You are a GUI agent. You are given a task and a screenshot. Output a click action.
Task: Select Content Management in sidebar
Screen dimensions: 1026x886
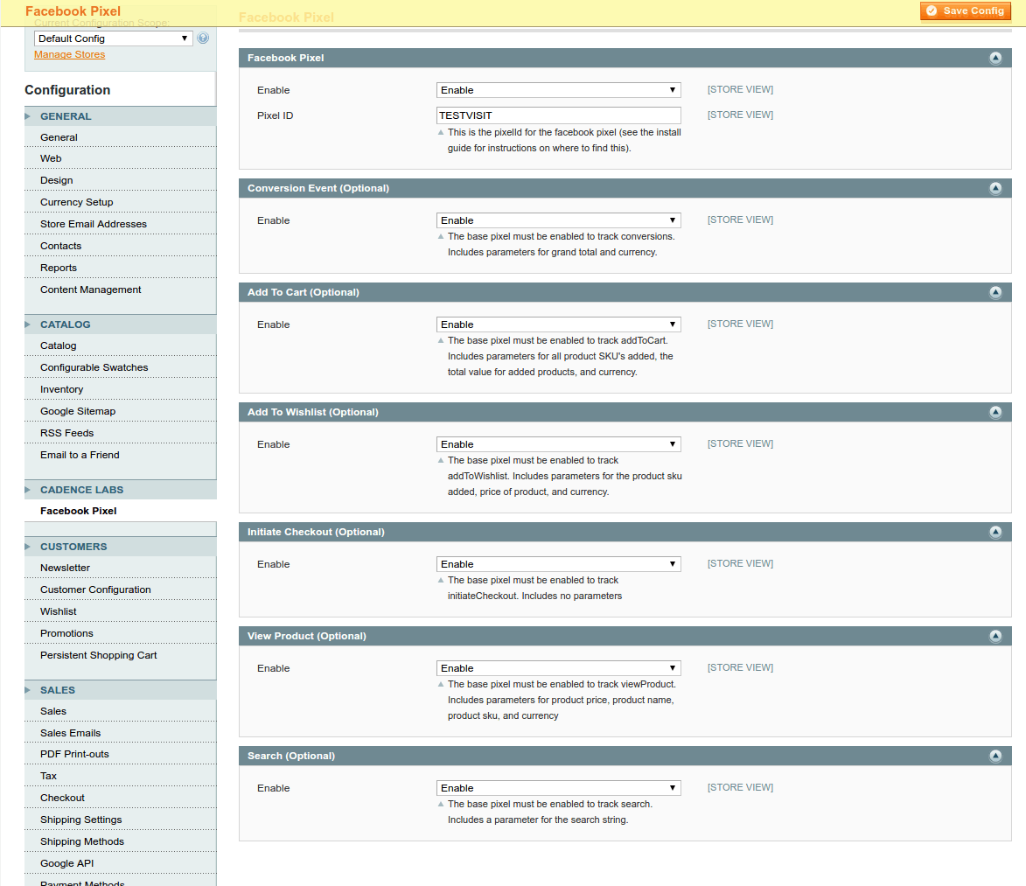click(x=121, y=290)
